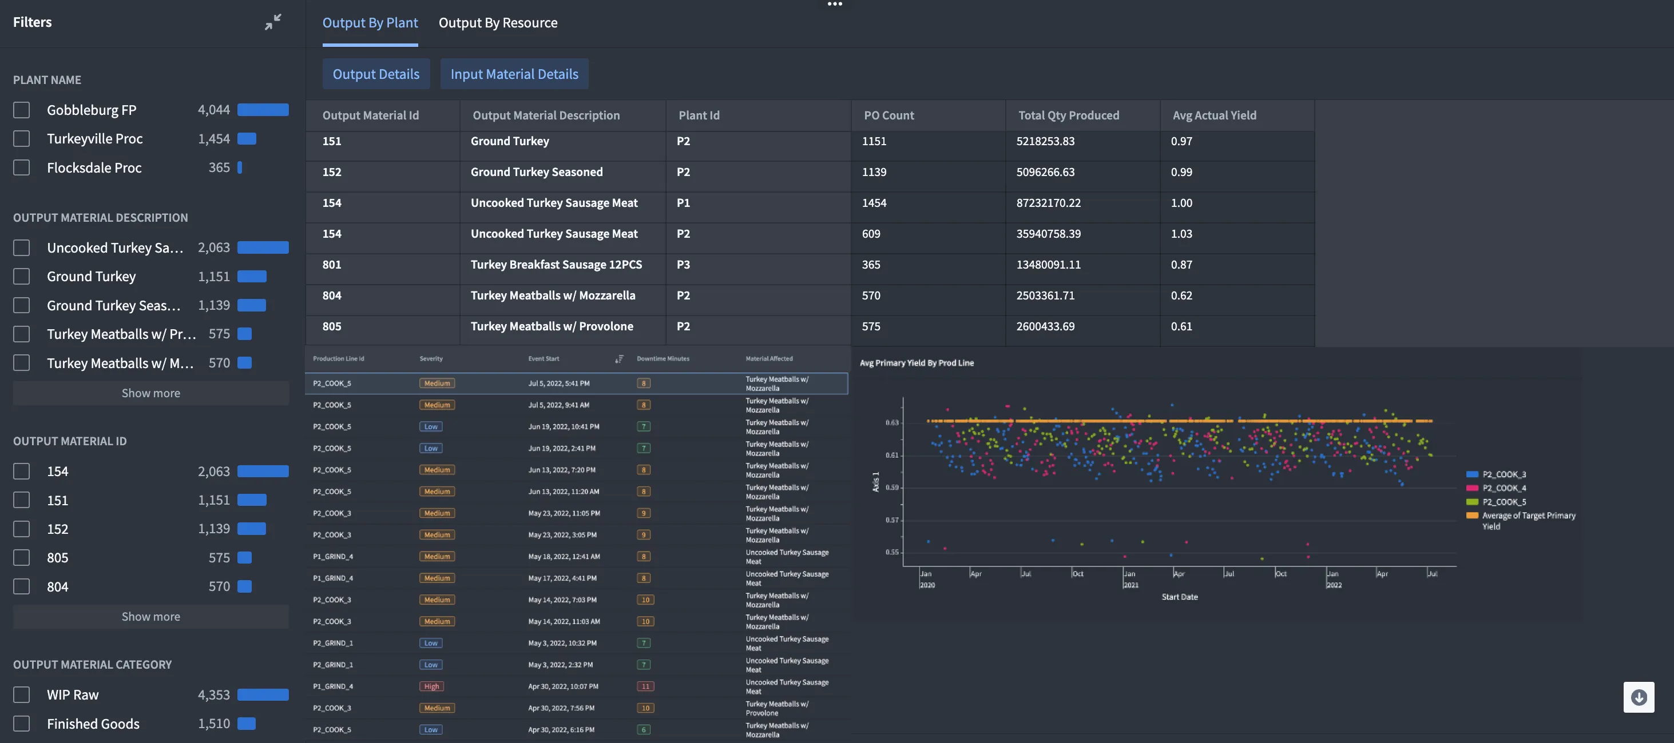1674x743 pixels.
Task: Sort by the Downtime Minutes column header
Action: pyautogui.click(x=662, y=358)
